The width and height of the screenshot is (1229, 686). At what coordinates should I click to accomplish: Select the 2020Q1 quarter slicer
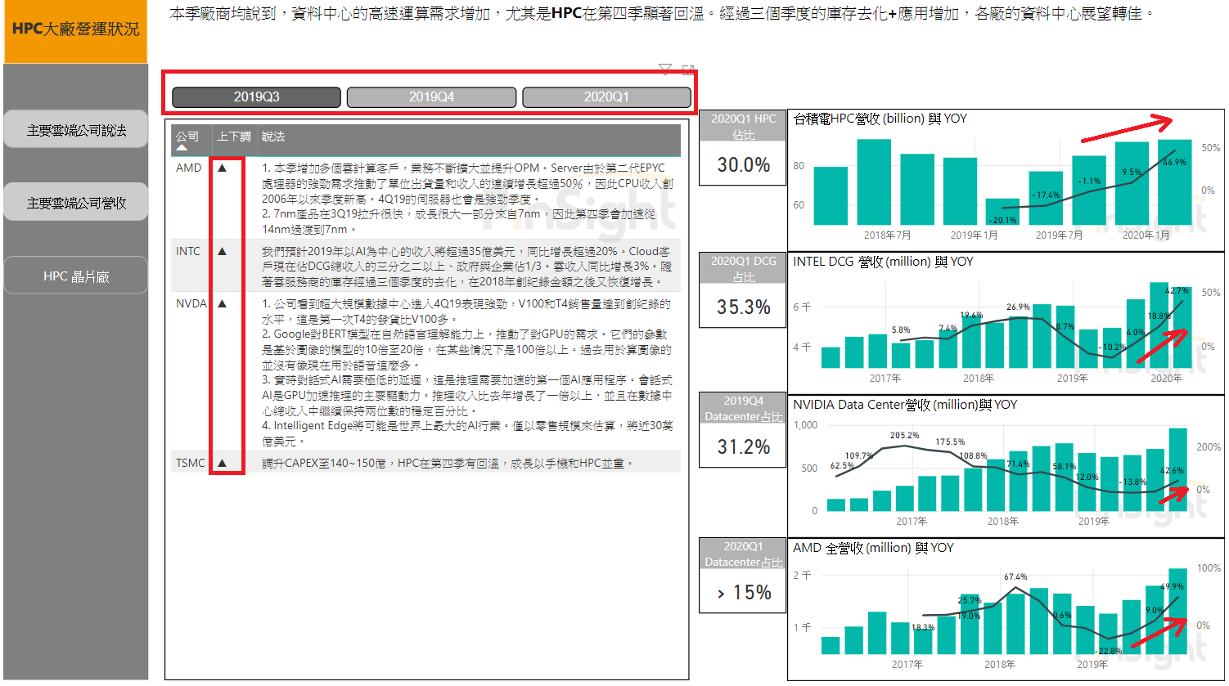[x=606, y=97]
